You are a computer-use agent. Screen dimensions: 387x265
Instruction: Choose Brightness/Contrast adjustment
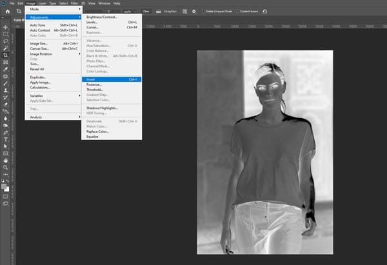[x=112, y=17]
